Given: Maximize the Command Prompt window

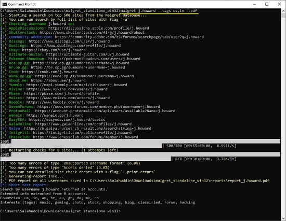Looking at the screenshot, I should 267,4.
